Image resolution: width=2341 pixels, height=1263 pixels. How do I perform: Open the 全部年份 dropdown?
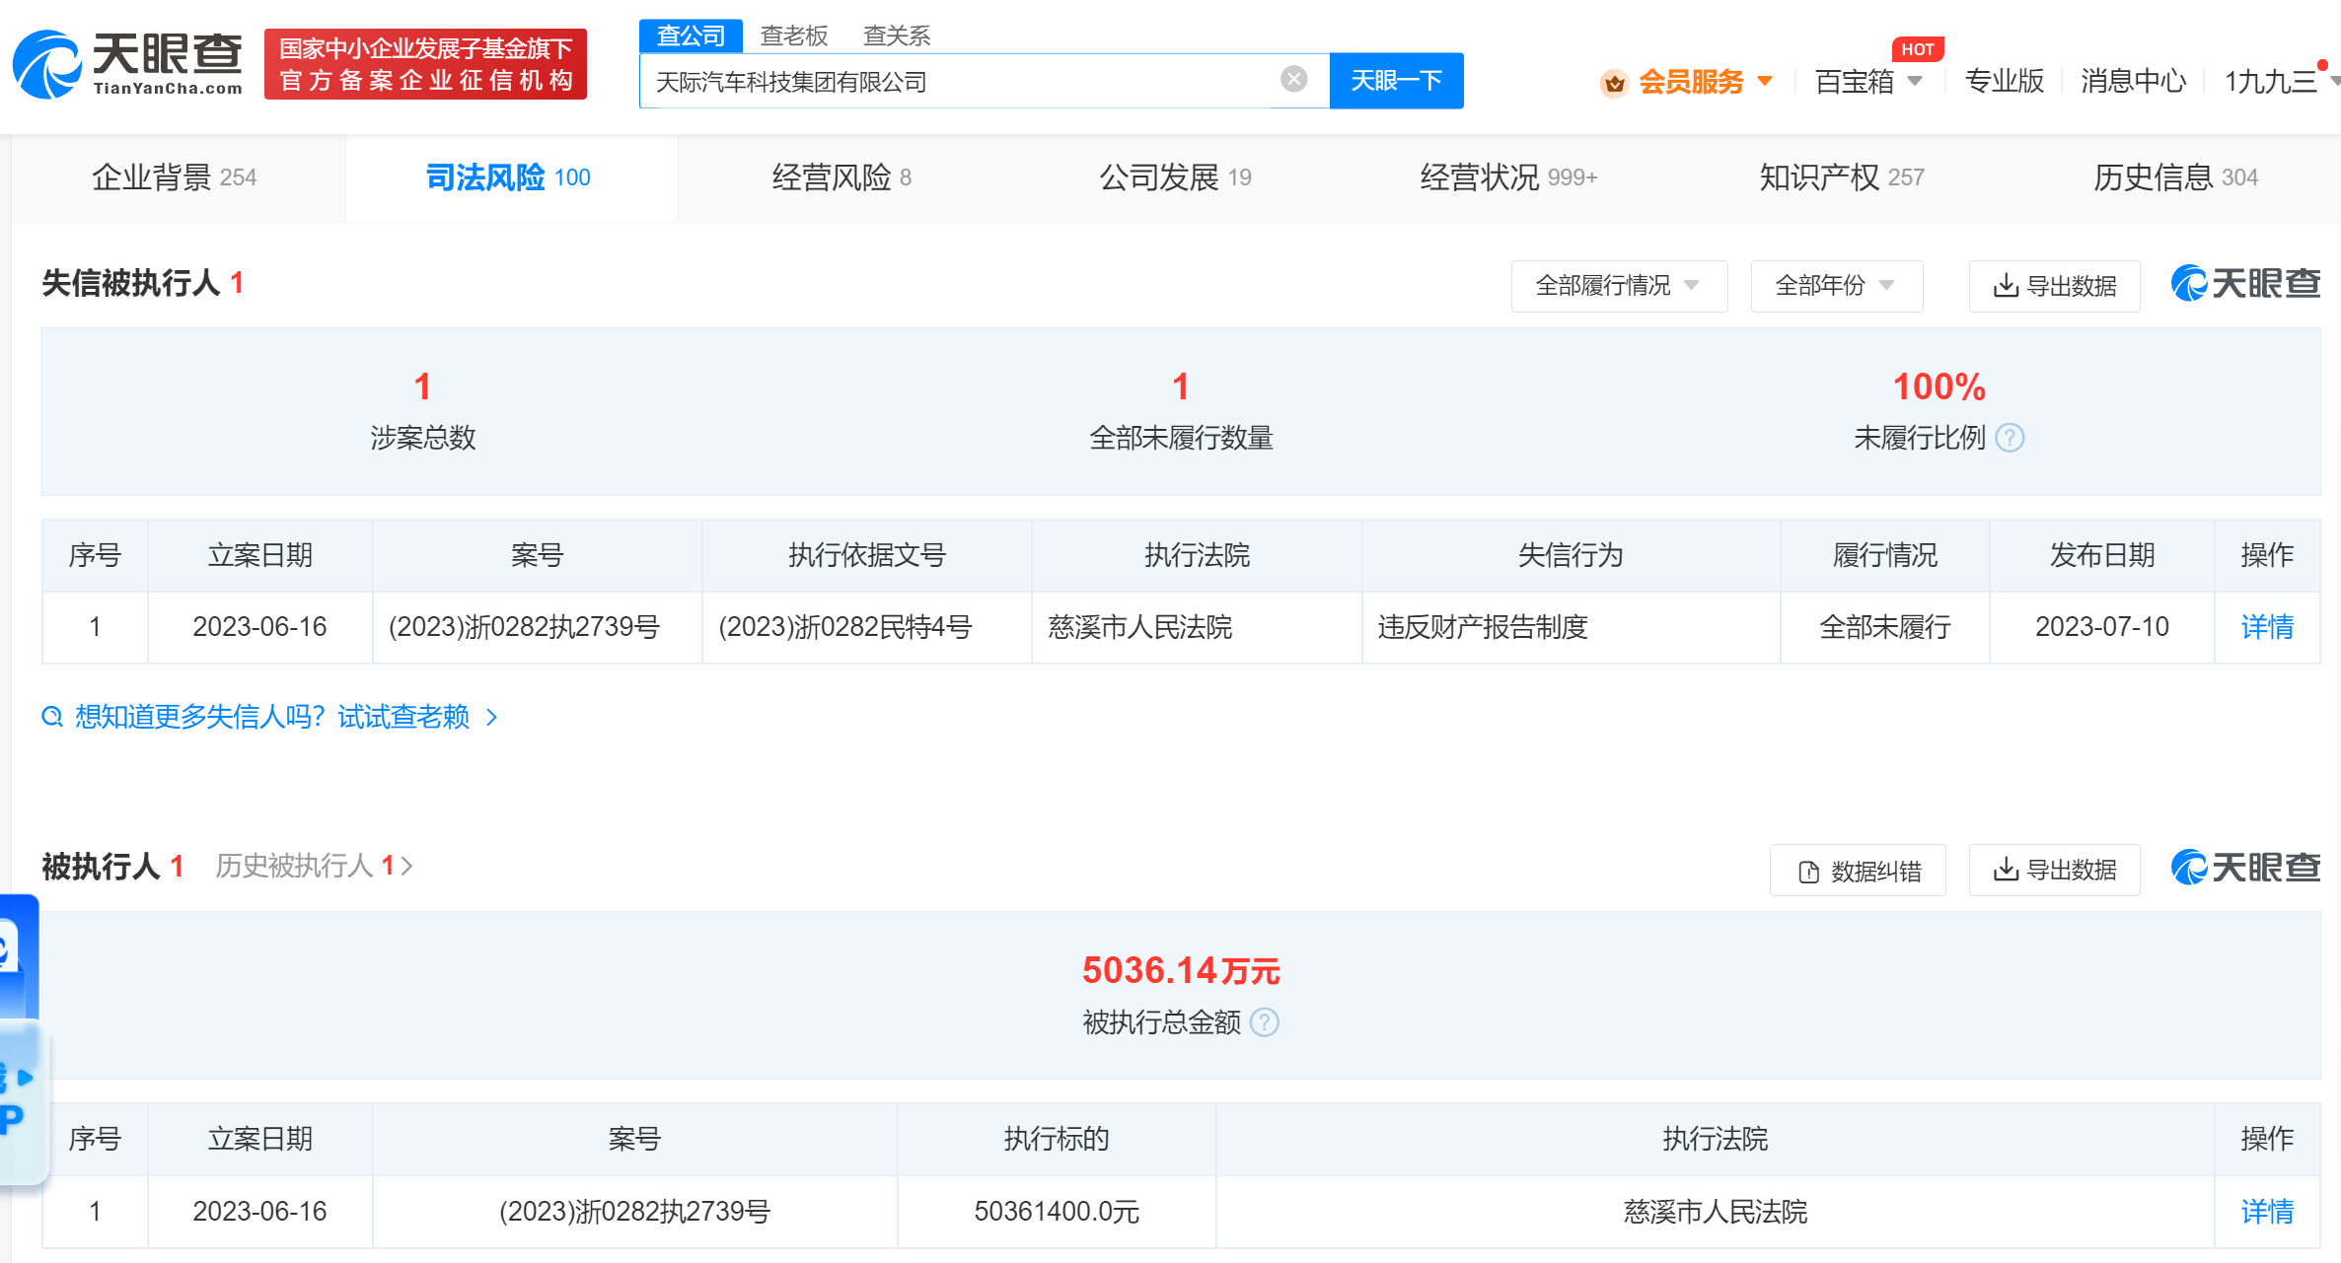coord(1836,286)
